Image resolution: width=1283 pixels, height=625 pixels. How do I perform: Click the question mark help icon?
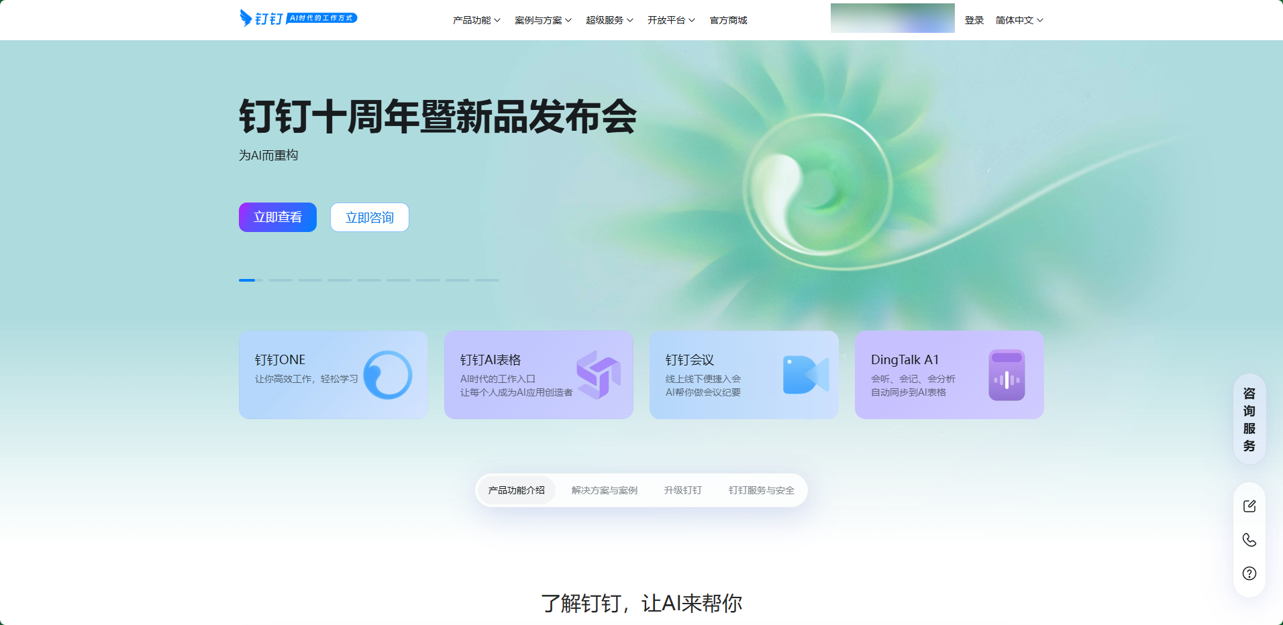[x=1249, y=573]
